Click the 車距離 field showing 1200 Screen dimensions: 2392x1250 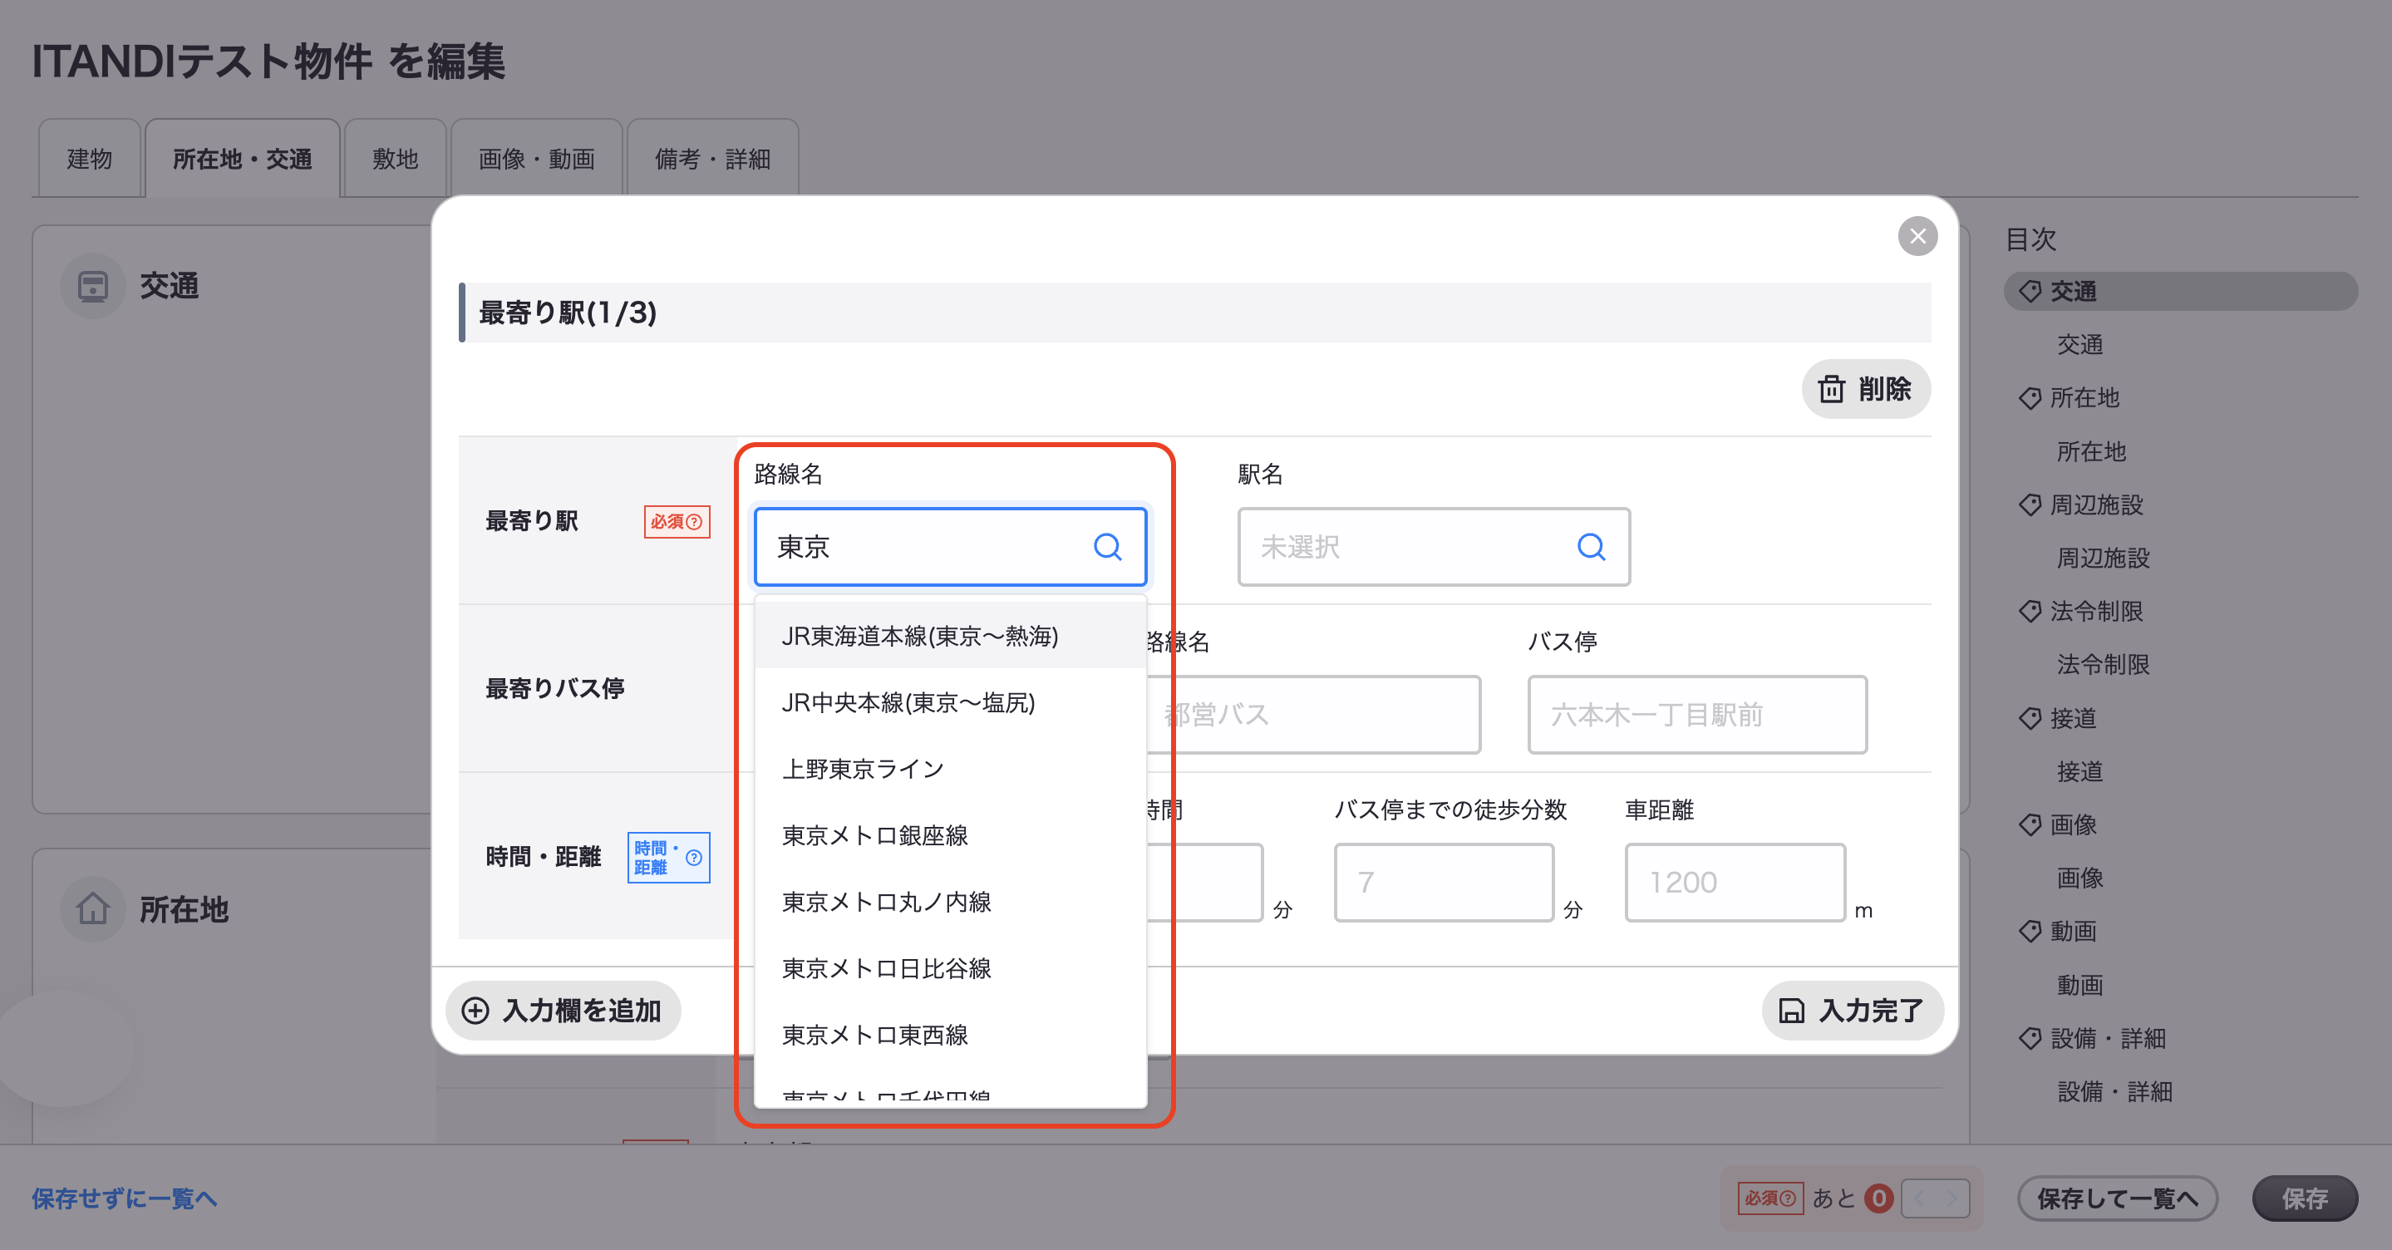(x=1735, y=883)
